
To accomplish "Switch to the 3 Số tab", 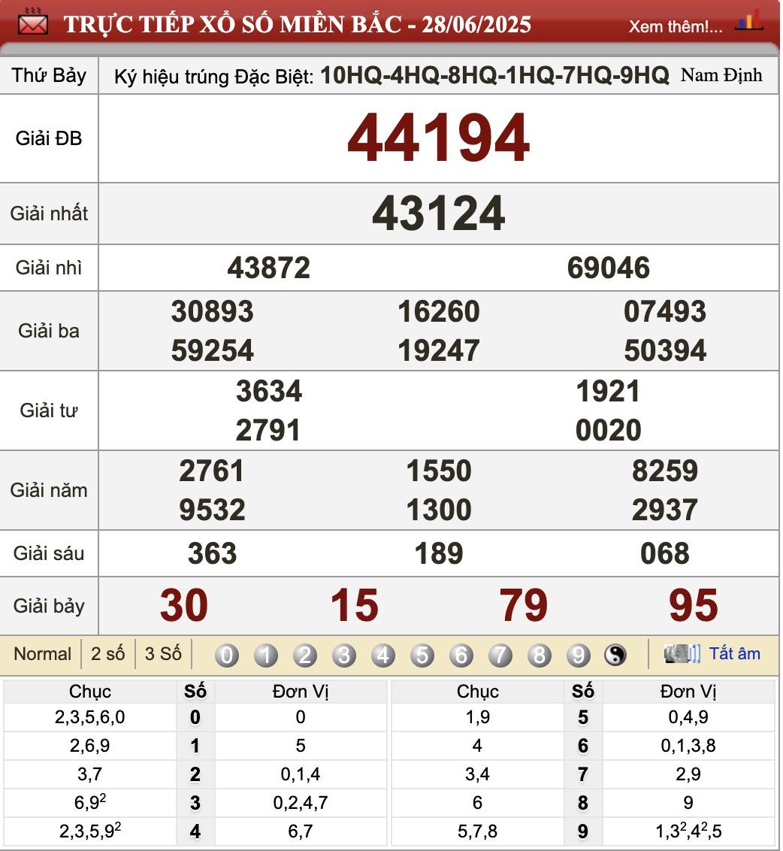I will tap(162, 653).
